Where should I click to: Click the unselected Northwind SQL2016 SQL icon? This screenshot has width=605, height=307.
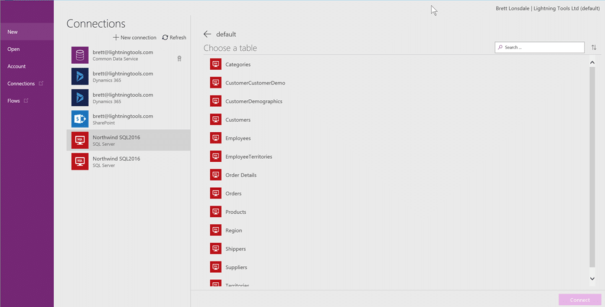pyautogui.click(x=80, y=161)
